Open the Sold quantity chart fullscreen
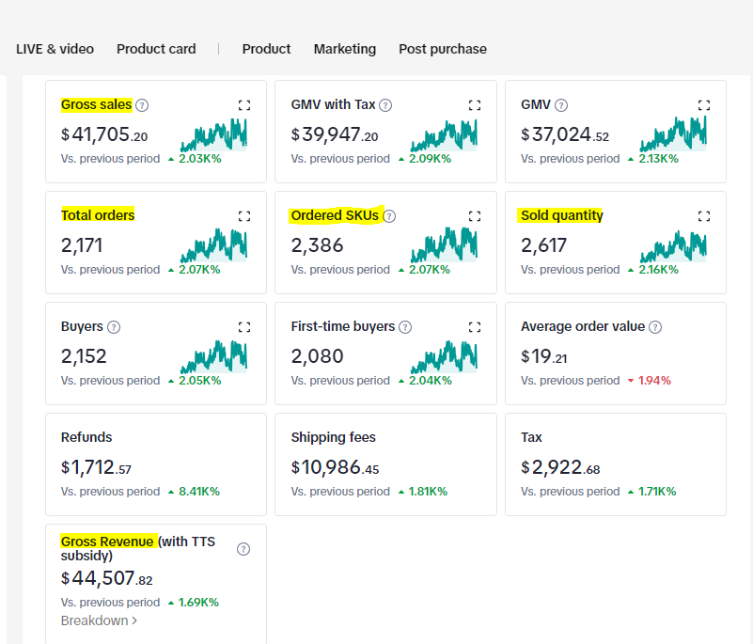The height and width of the screenshot is (644, 753). tap(704, 216)
